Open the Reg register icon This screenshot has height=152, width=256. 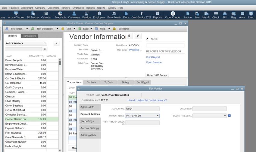pos(233,15)
